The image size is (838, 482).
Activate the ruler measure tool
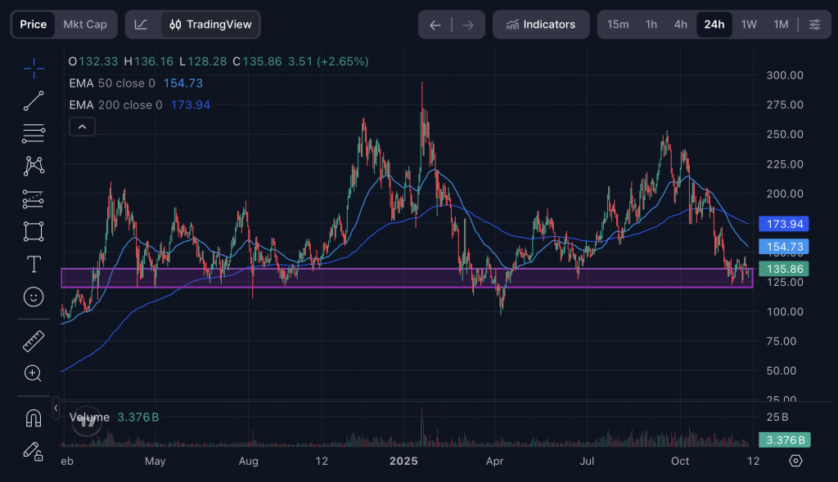click(x=34, y=341)
